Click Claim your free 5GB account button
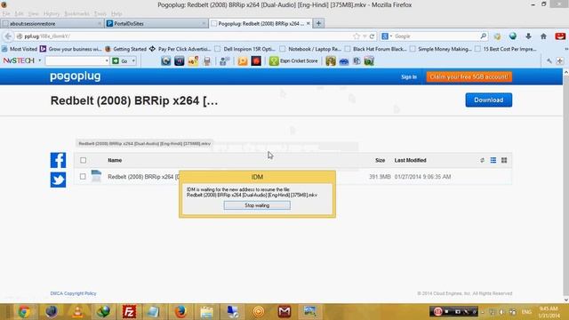This screenshot has height=320, width=569. 469,77
